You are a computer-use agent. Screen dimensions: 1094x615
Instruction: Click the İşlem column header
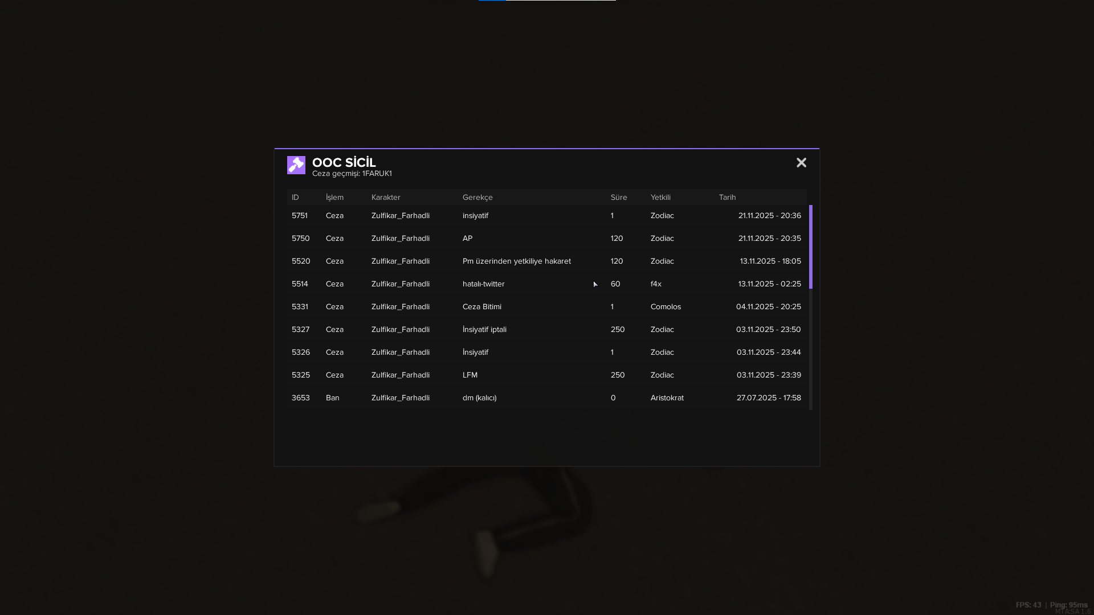[334, 198]
